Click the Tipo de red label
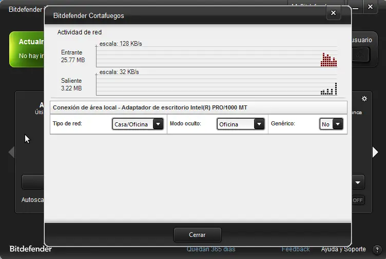The image size is (386, 259). (x=67, y=123)
